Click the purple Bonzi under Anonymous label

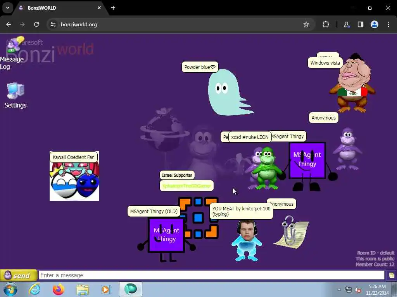(348, 149)
